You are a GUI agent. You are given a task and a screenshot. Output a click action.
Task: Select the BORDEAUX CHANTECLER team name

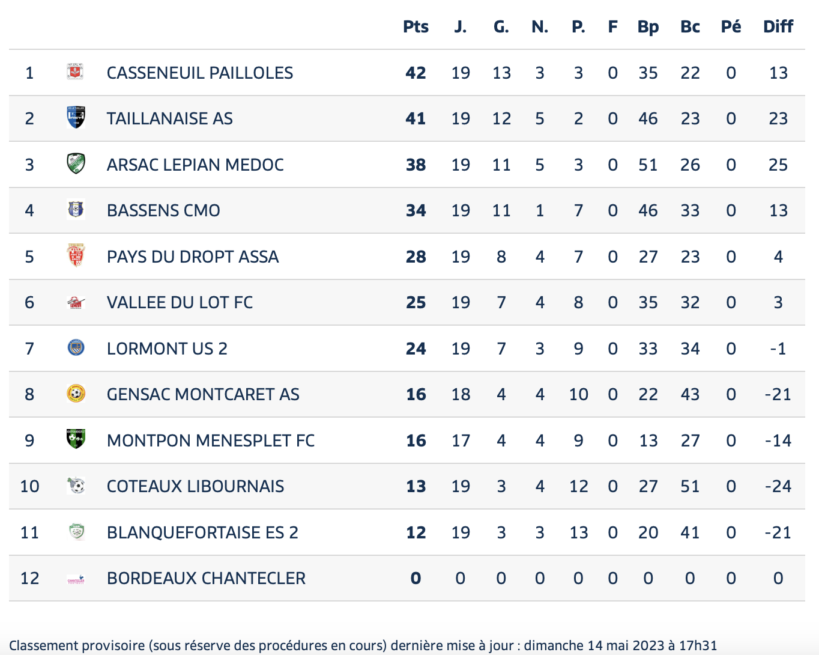click(206, 578)
